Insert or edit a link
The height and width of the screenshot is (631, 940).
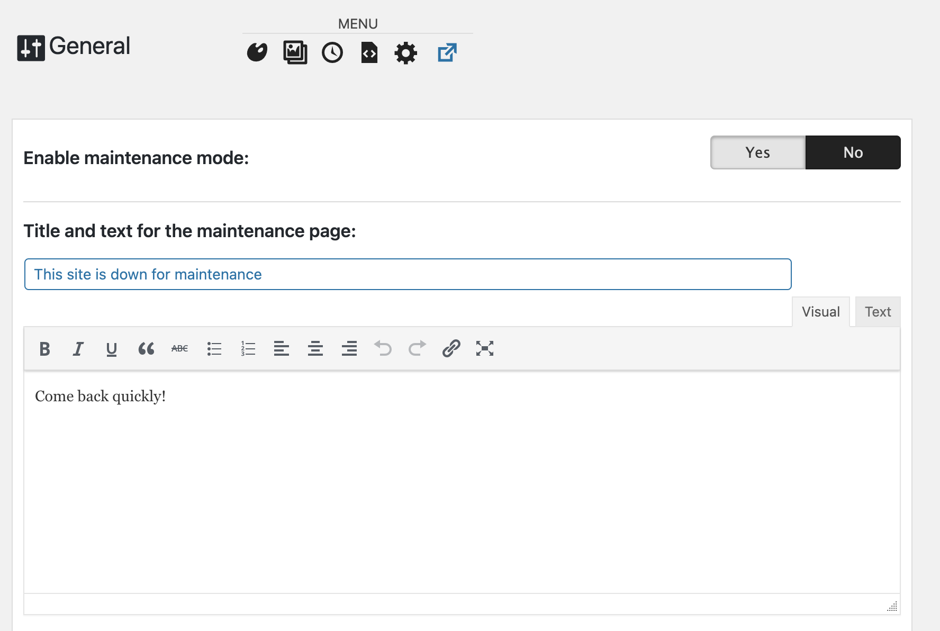pyautogui.click(x=451, y=348)
